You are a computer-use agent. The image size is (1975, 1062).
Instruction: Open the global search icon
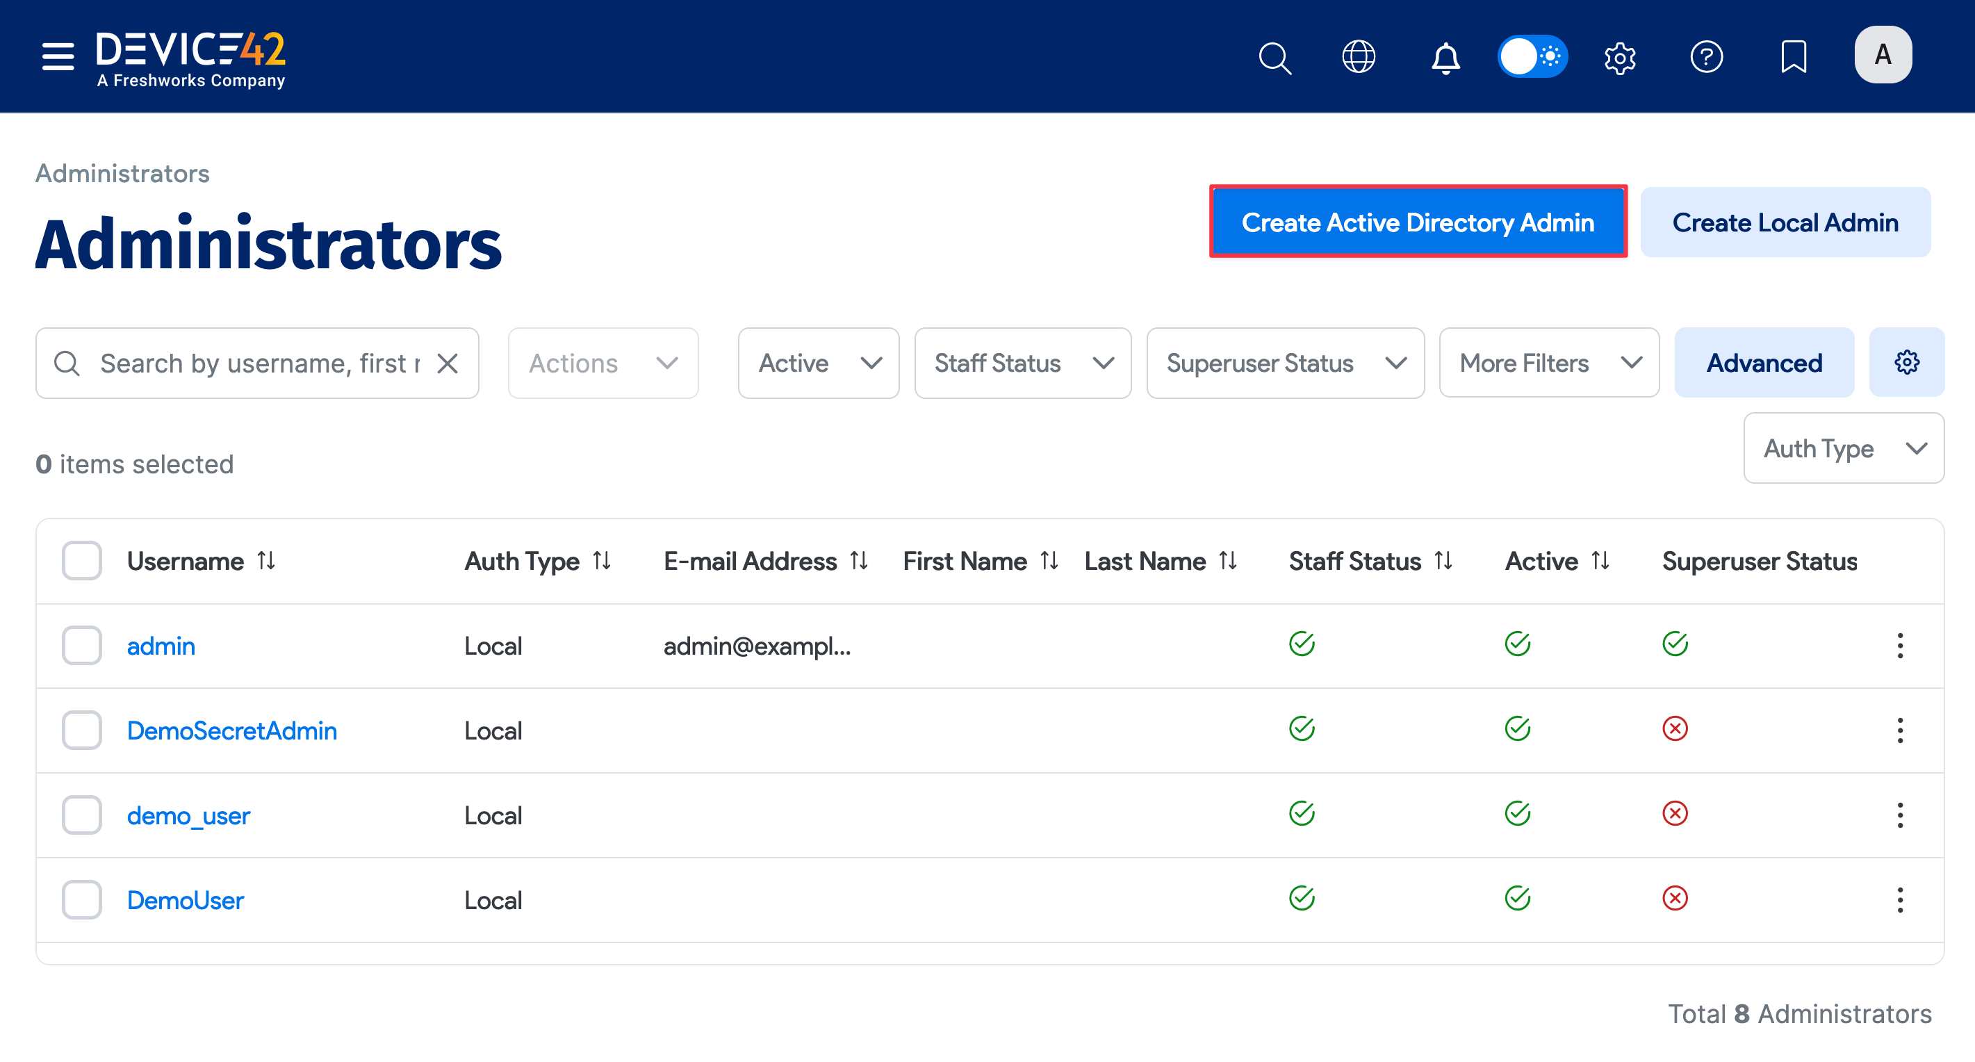click(x=1275, y=57)
